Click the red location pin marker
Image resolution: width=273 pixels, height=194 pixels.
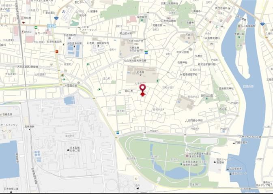point(143,88)
